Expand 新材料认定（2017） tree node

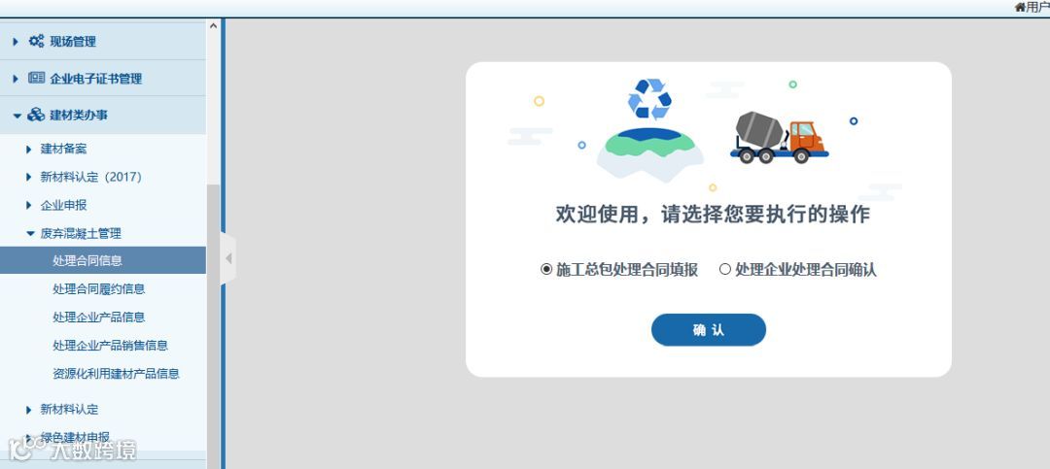coord(29,178)
